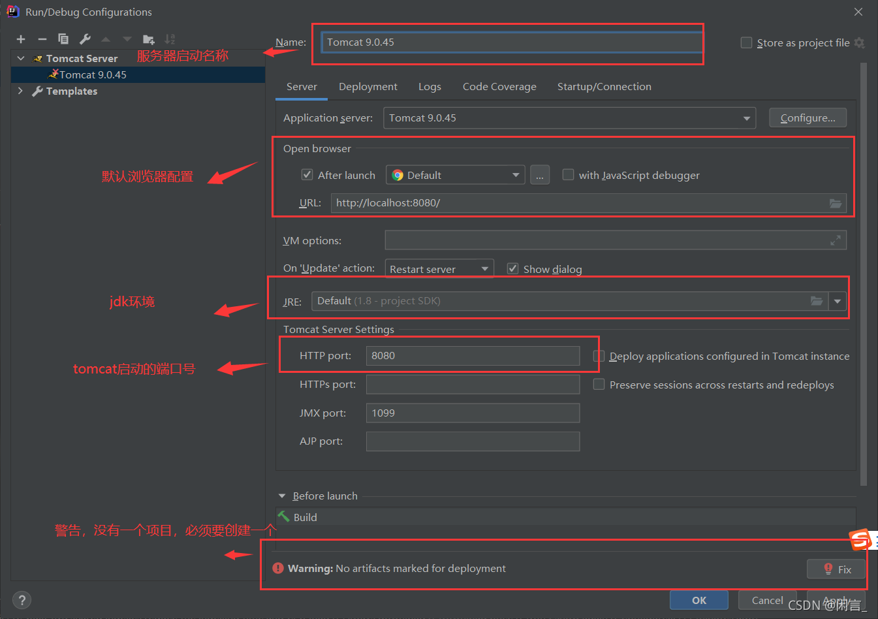This screenshot has width=878, height=619.
Task: Check Preserve sessions across restarts
Action: (599, 385)
